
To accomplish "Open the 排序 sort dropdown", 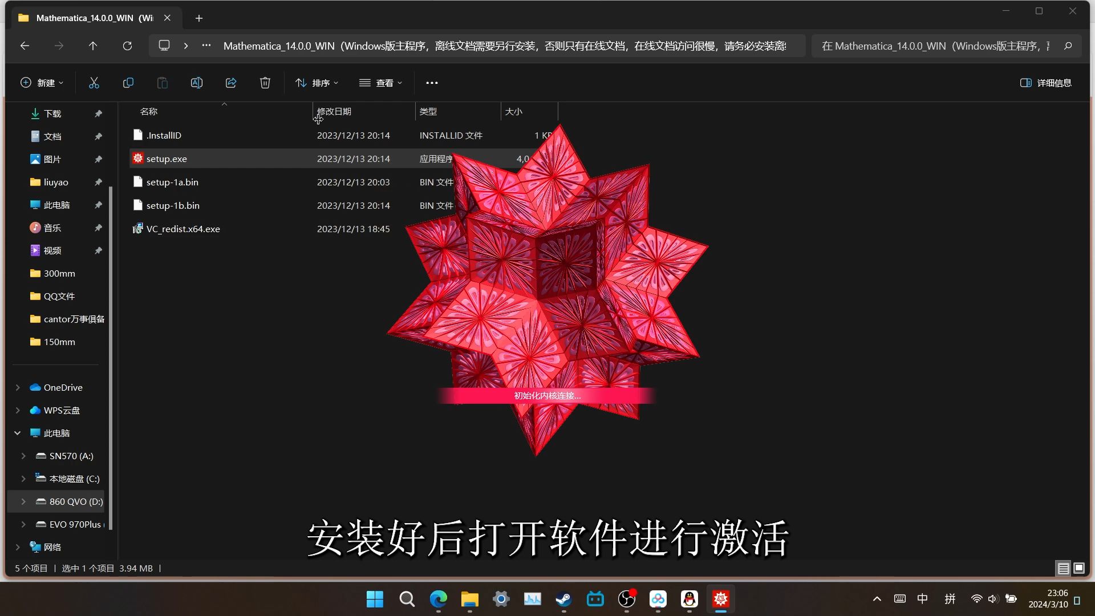I will pyautogui.click(x=317, y=83).
